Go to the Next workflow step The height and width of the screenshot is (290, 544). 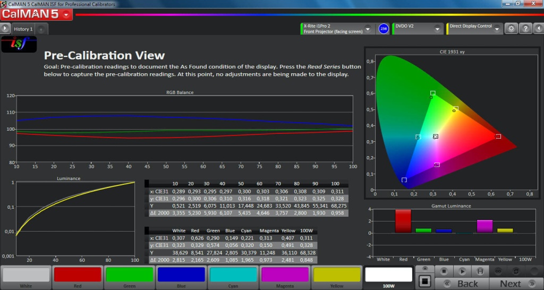click(x=516, y=284)
